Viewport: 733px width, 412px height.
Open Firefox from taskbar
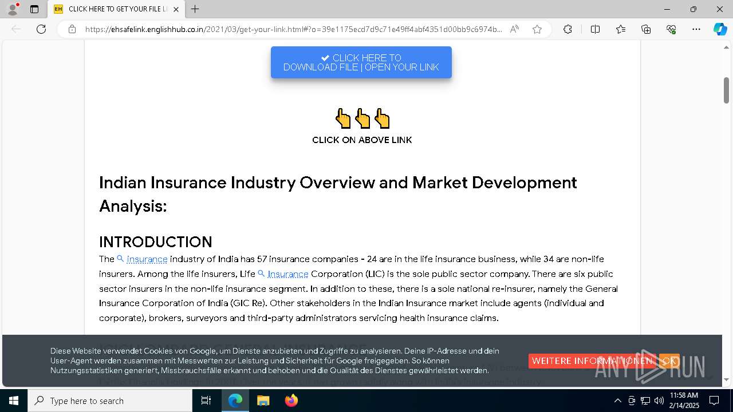click(x=291, y=401)
